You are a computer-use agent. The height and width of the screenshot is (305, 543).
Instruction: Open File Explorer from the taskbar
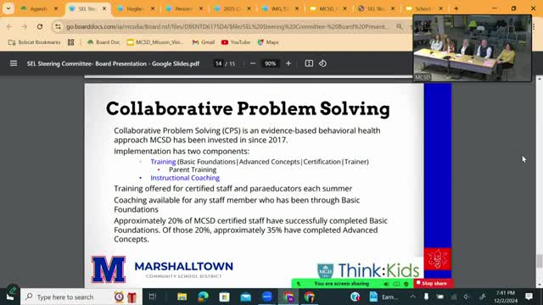point(182,297)
